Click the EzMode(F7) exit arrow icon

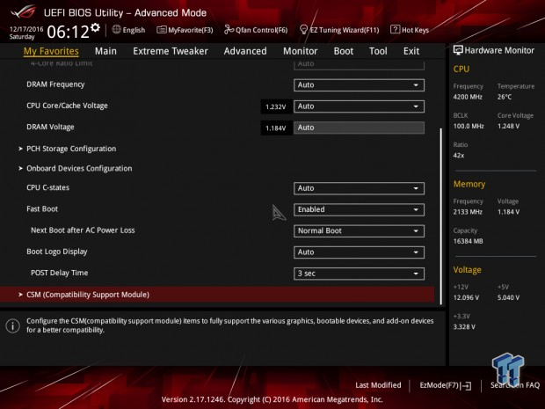(467, 385)
